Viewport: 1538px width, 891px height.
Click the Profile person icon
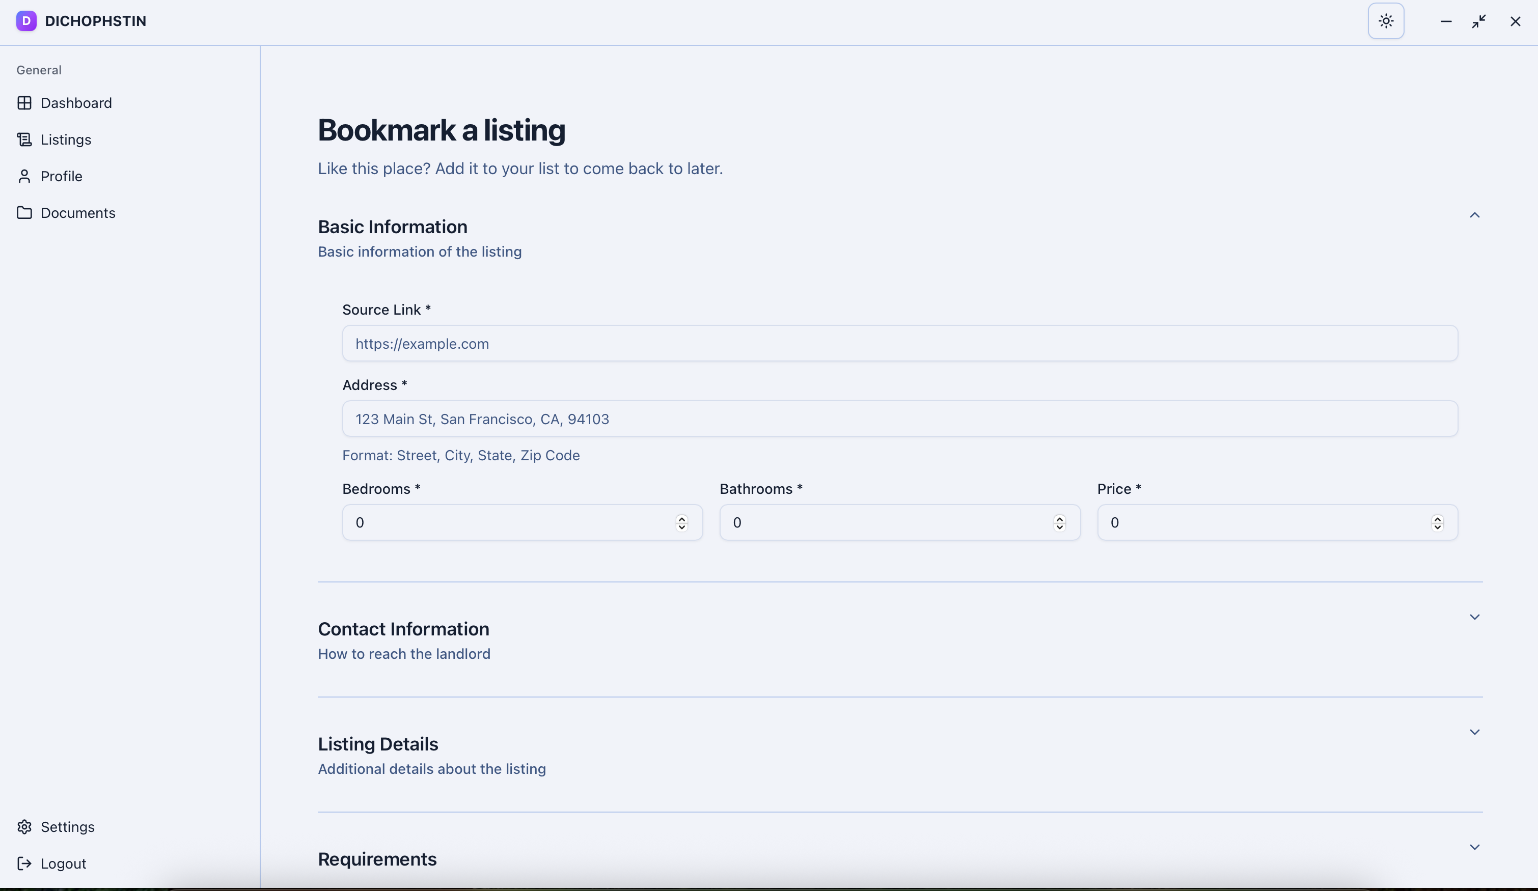coord(24,176)
